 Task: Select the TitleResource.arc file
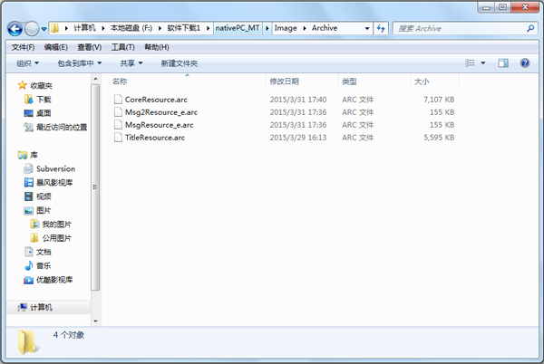154,137
